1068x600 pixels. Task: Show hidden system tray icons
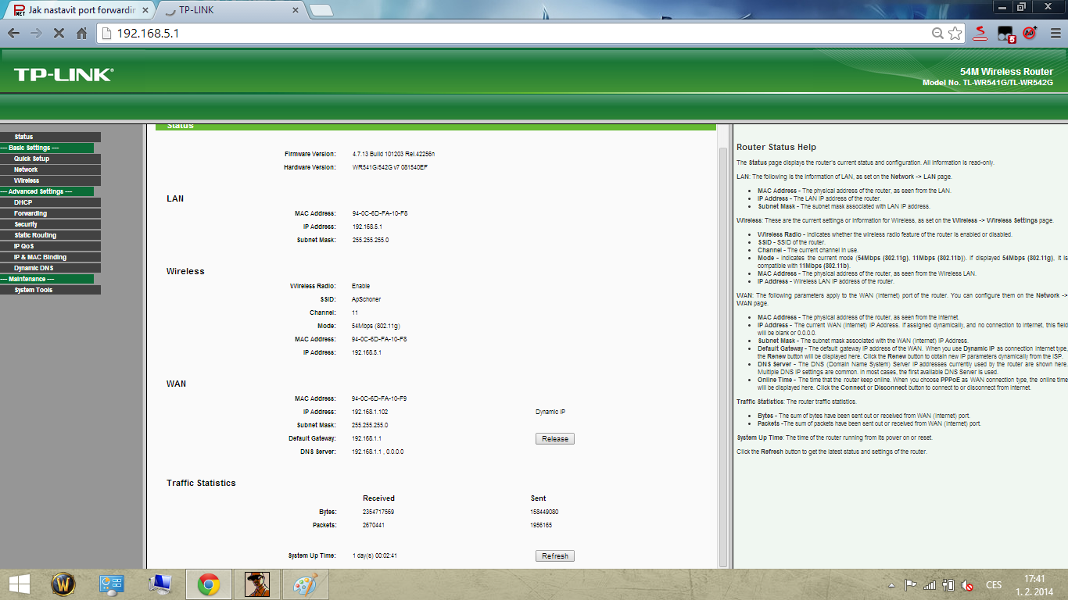[892, 585]
